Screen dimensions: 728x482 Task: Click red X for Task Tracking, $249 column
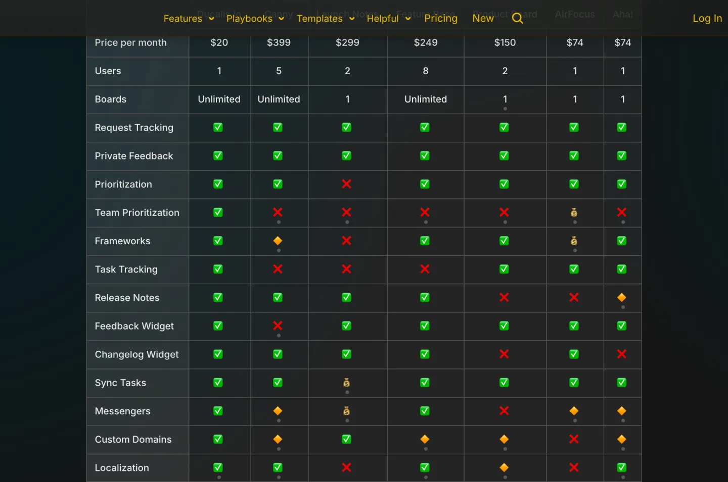tap(425, 269)
